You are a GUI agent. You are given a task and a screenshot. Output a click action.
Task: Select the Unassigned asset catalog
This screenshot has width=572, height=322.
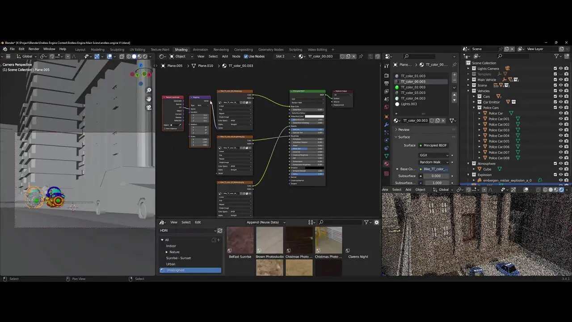click(x=190, y=270)
